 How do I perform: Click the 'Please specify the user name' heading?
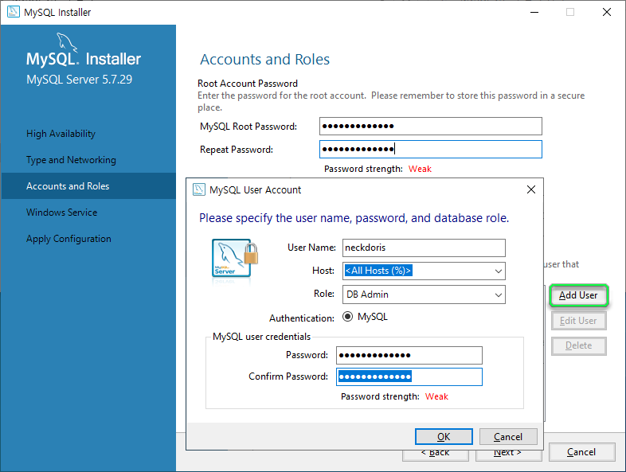[354, 218]
